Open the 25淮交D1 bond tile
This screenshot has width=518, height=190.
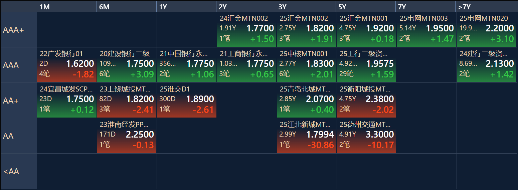click(186, 100)
